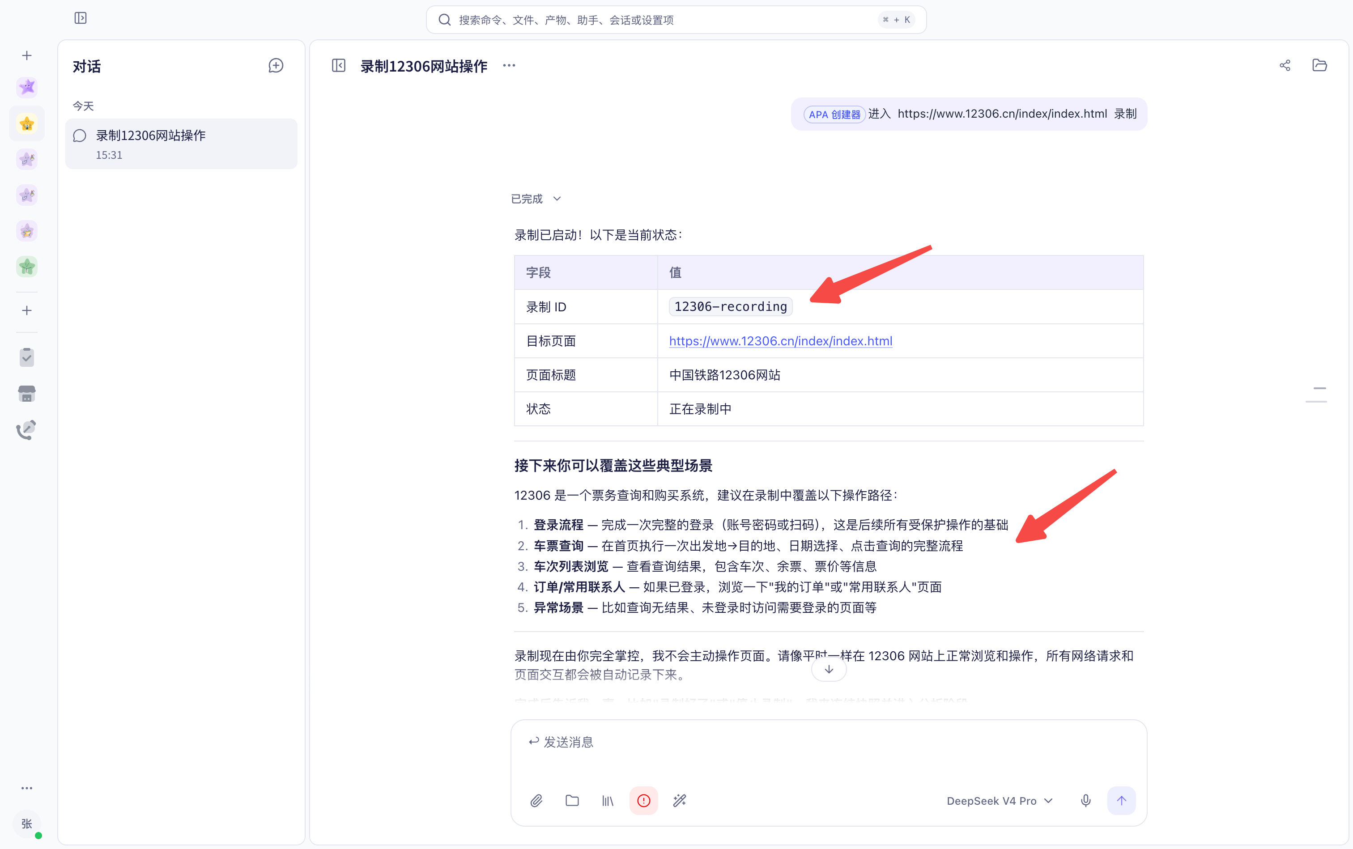The image size is (1353, 849).
Task: Send the message with the up-arrow button
Action: pos(1121,801)
